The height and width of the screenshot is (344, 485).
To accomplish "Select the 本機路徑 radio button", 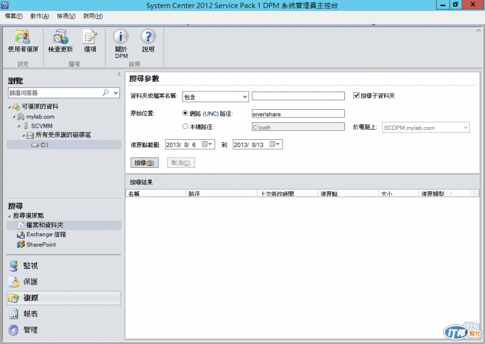I will 185,127.
